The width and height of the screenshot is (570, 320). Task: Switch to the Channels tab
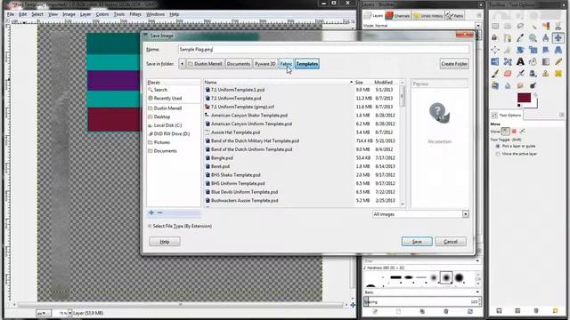coord(399,16)
